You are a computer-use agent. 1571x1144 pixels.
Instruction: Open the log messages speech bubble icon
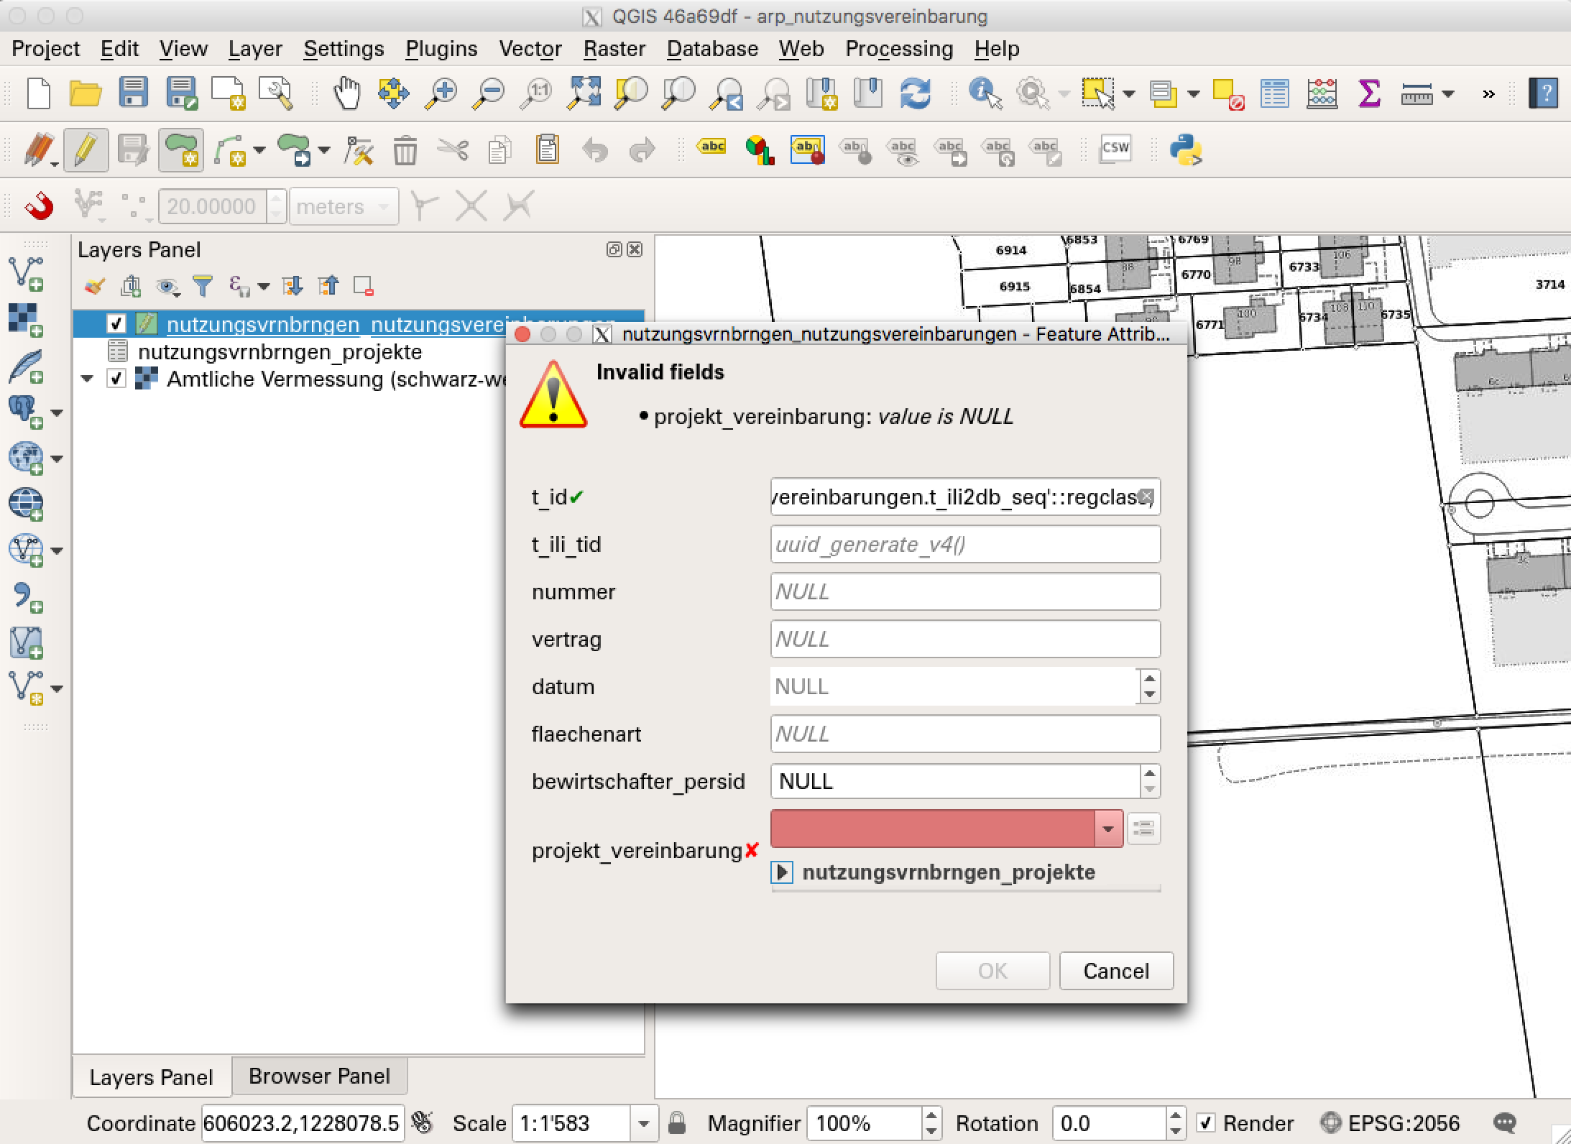coord(1505,1122)
